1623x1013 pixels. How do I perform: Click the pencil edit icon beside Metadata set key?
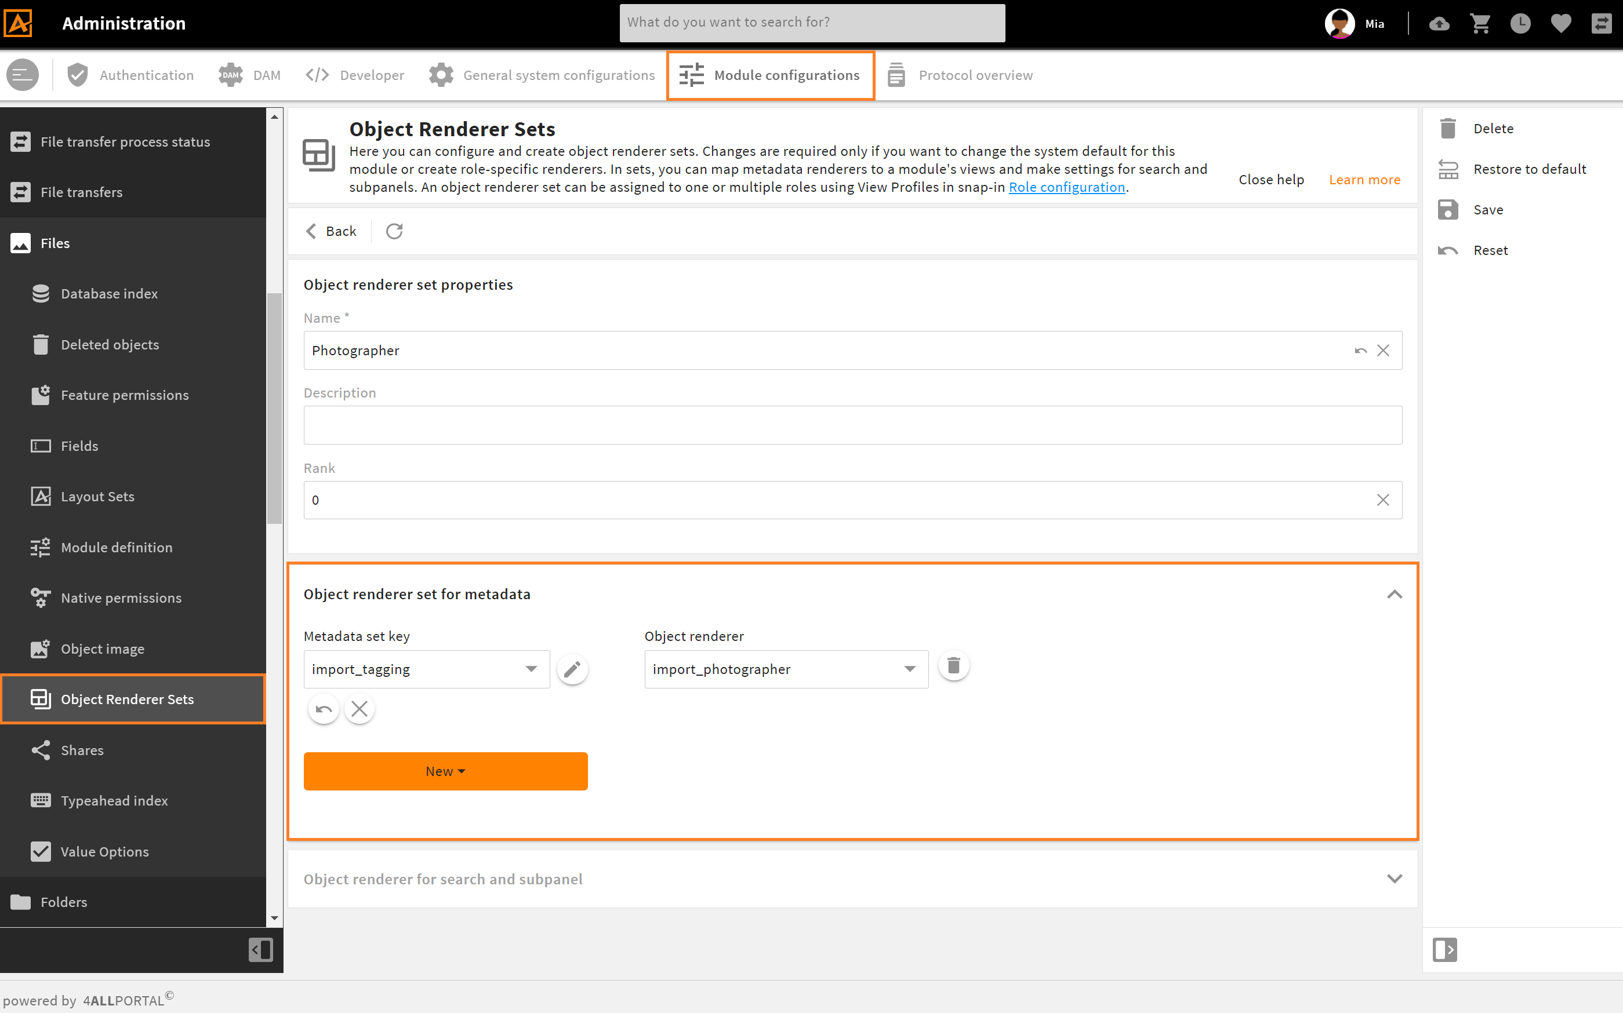point(572,669)
